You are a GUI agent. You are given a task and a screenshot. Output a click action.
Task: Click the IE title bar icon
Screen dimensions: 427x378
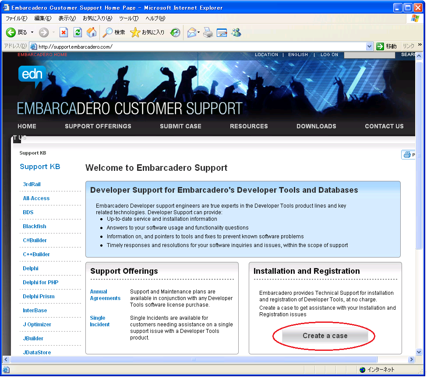click(x=6, y=7)
